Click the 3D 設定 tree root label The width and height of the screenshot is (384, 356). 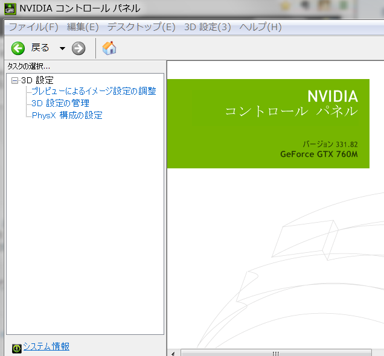(37, 80)
